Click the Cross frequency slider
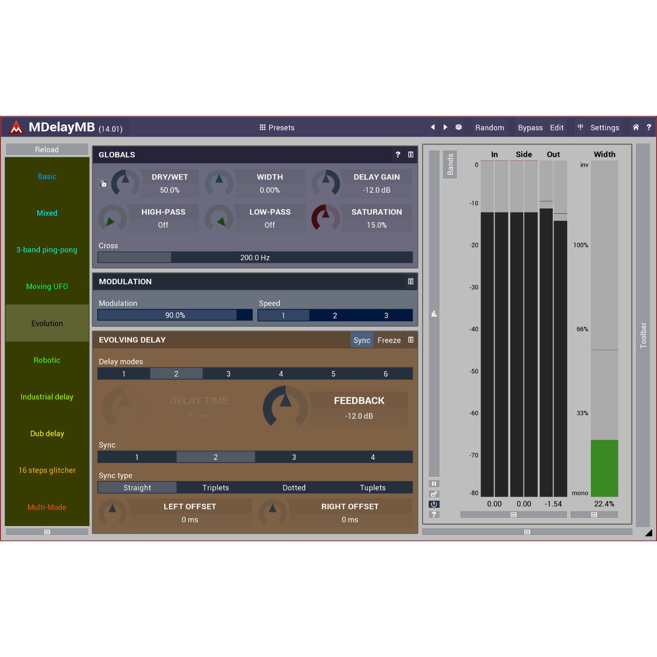657x657 pixels. [255, 258]
